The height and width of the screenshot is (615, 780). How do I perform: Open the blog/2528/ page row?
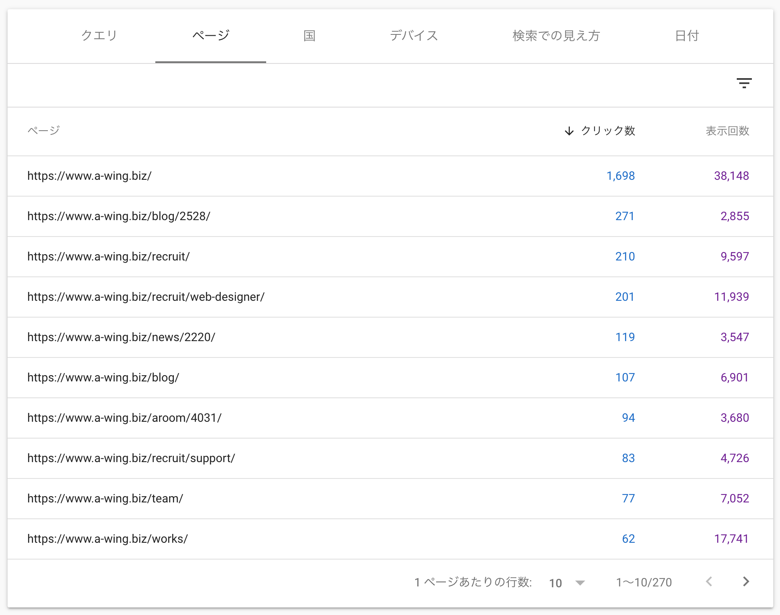(119, 216)
